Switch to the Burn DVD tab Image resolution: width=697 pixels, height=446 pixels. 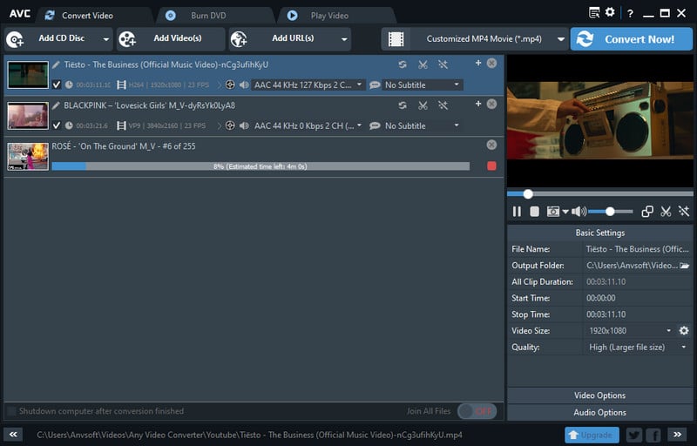pos(215,16)
